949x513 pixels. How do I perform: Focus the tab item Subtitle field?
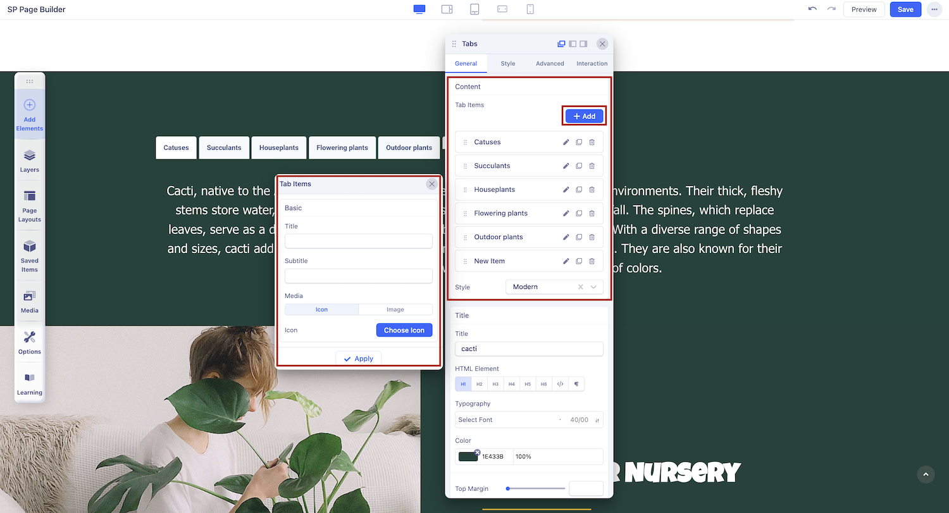pos(359,276)
